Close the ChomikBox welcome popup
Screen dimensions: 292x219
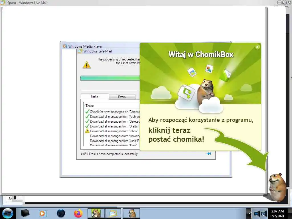click(x=257, y=47)
